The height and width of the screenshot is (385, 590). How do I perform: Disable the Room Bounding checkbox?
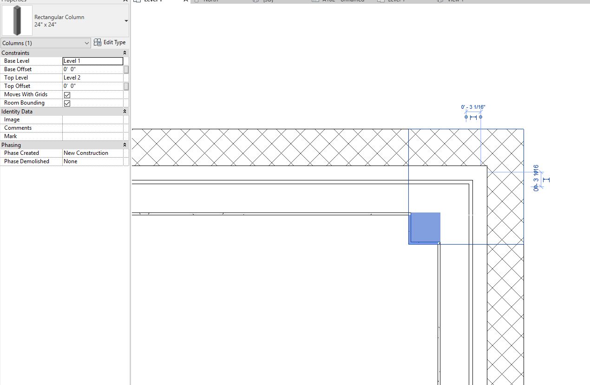[67, 103]
